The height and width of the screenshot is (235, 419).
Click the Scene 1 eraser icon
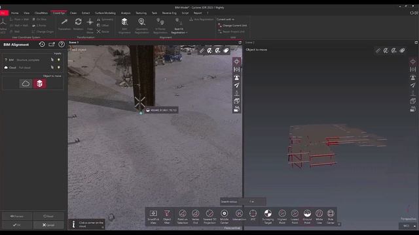[226, 50]
